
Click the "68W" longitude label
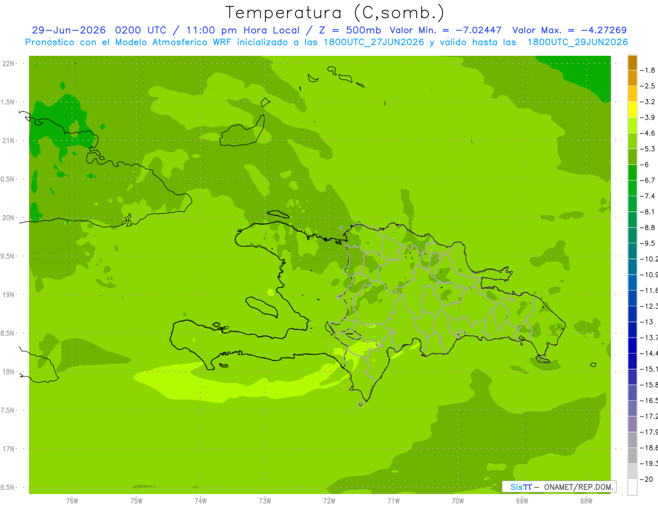(586, 501)
